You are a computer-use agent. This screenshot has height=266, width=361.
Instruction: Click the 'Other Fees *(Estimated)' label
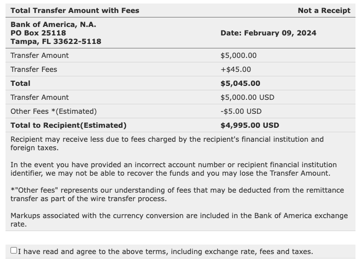(53, 111)
